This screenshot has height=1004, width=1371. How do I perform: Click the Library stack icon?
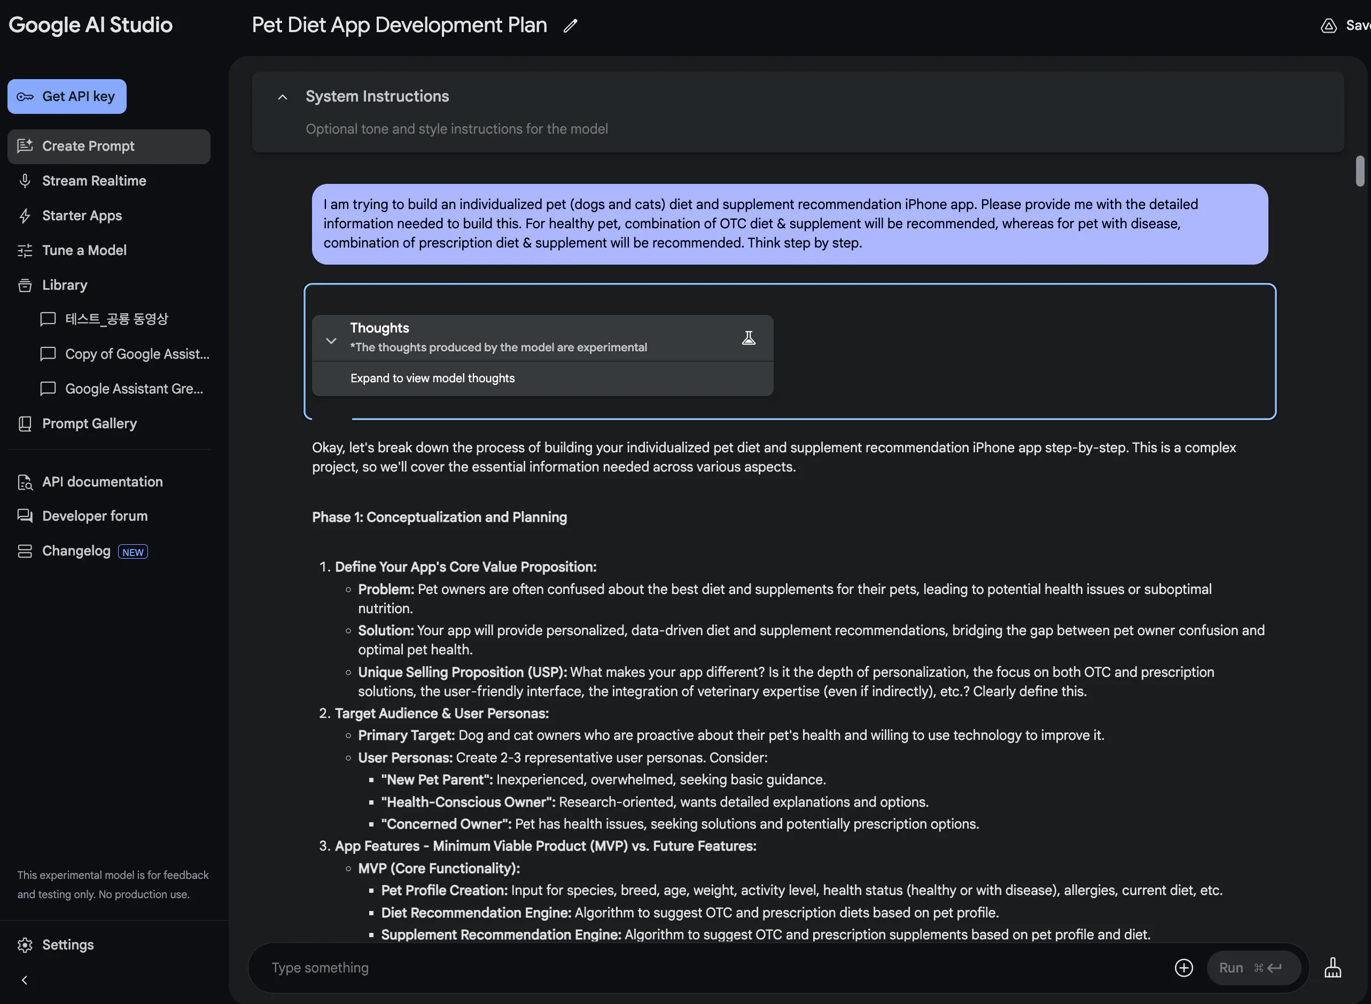click(x=25, y=285)
